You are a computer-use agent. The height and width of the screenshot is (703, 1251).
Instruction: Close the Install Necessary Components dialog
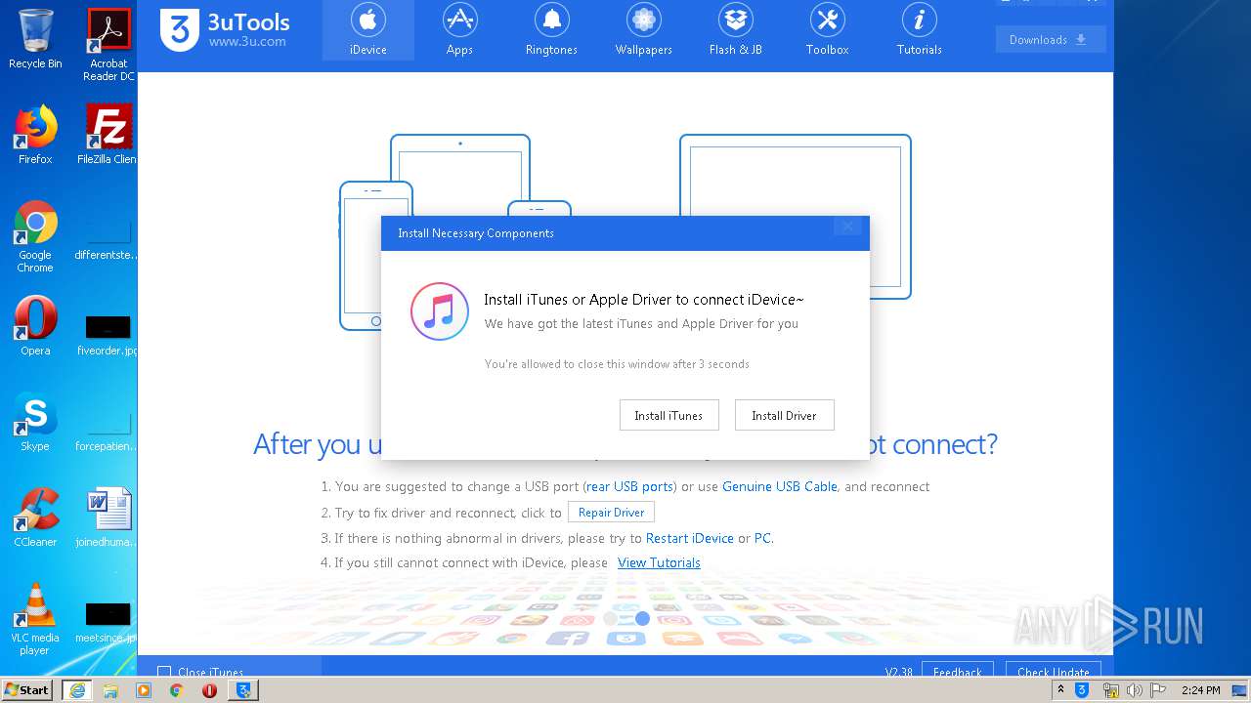pos(847,227)
